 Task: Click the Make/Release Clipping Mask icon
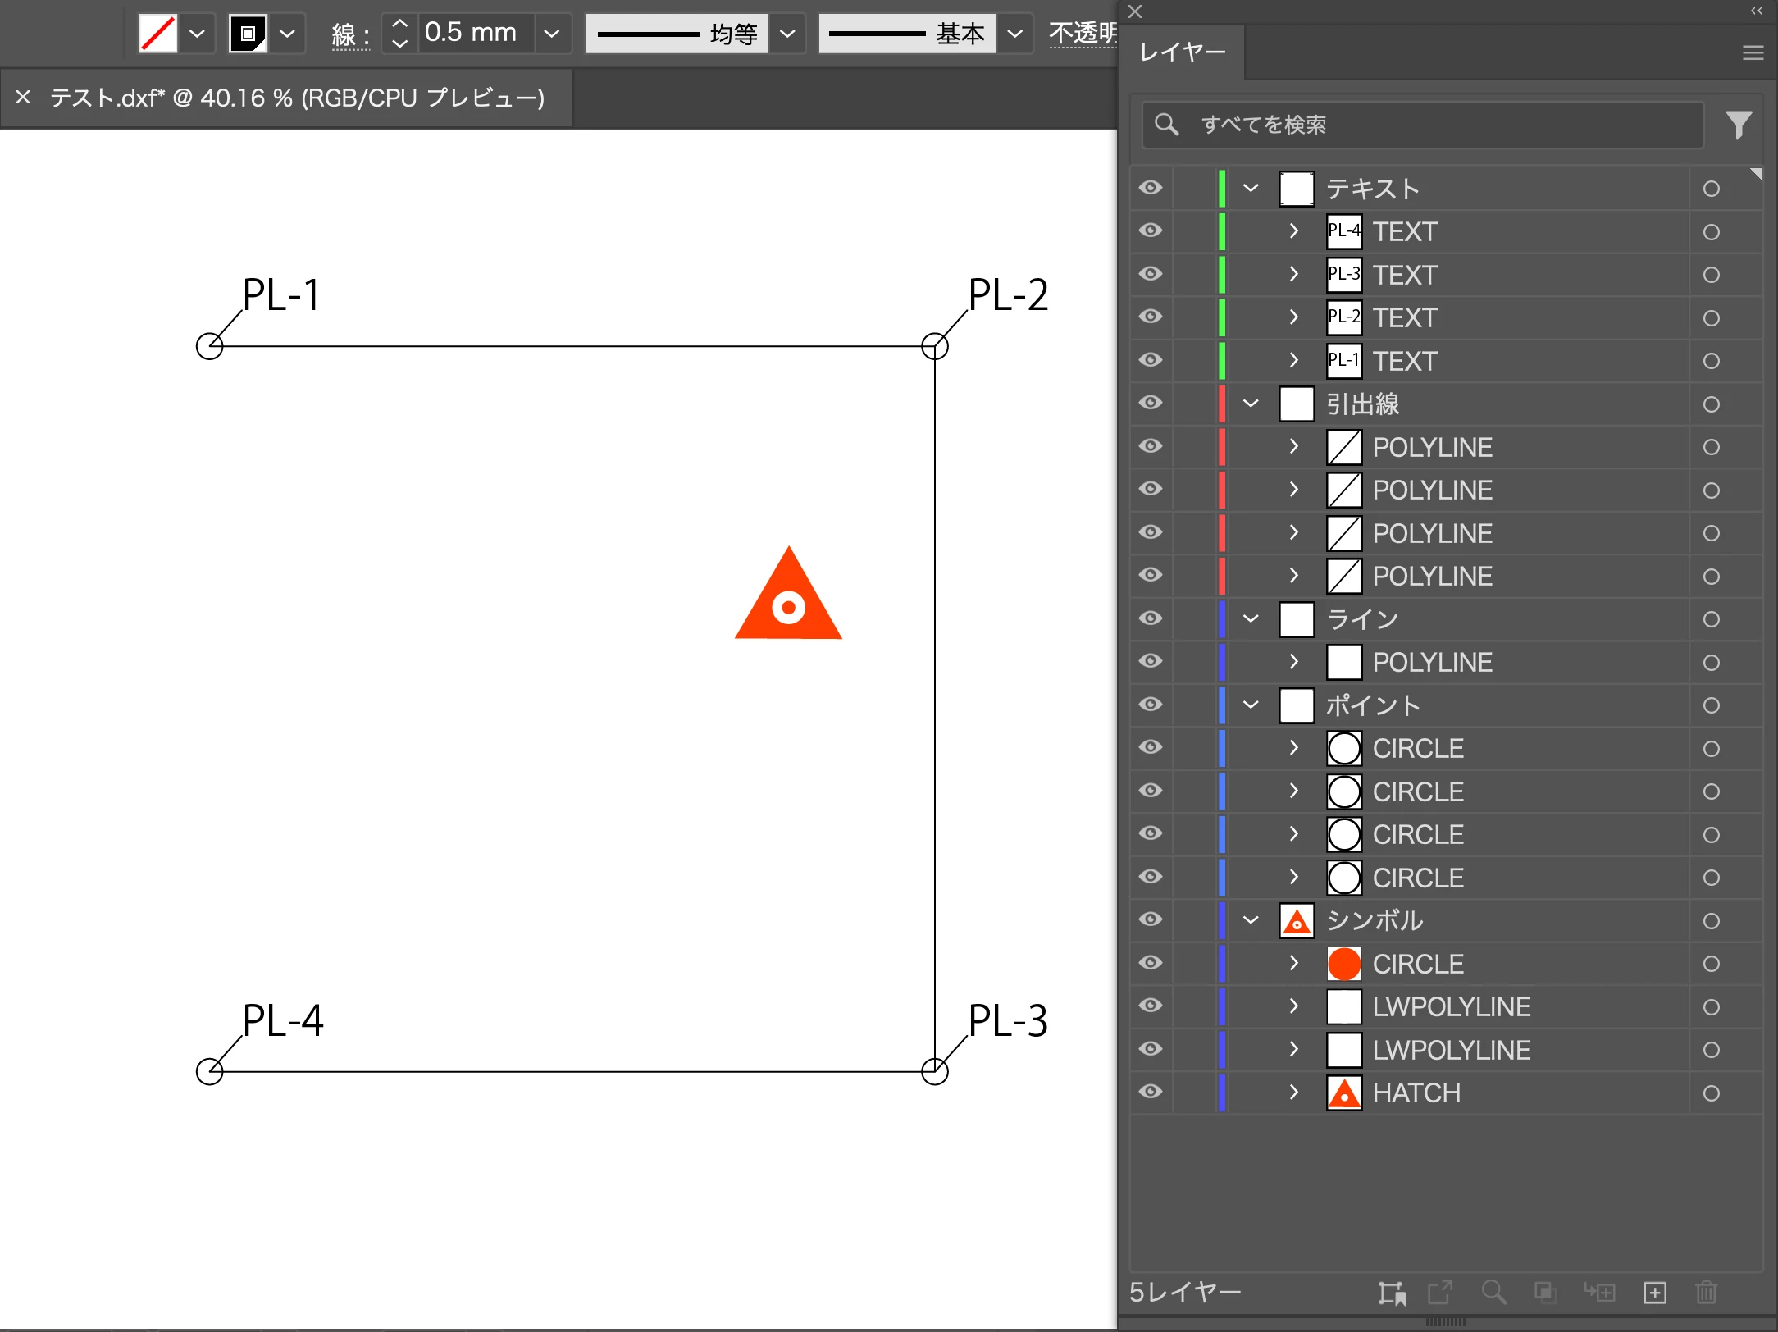(x=1545, y=1293)
